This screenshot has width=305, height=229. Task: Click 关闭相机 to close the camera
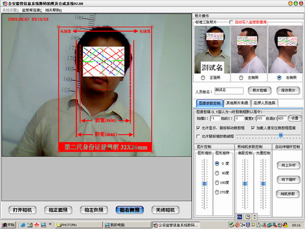[x=166, y=210]
